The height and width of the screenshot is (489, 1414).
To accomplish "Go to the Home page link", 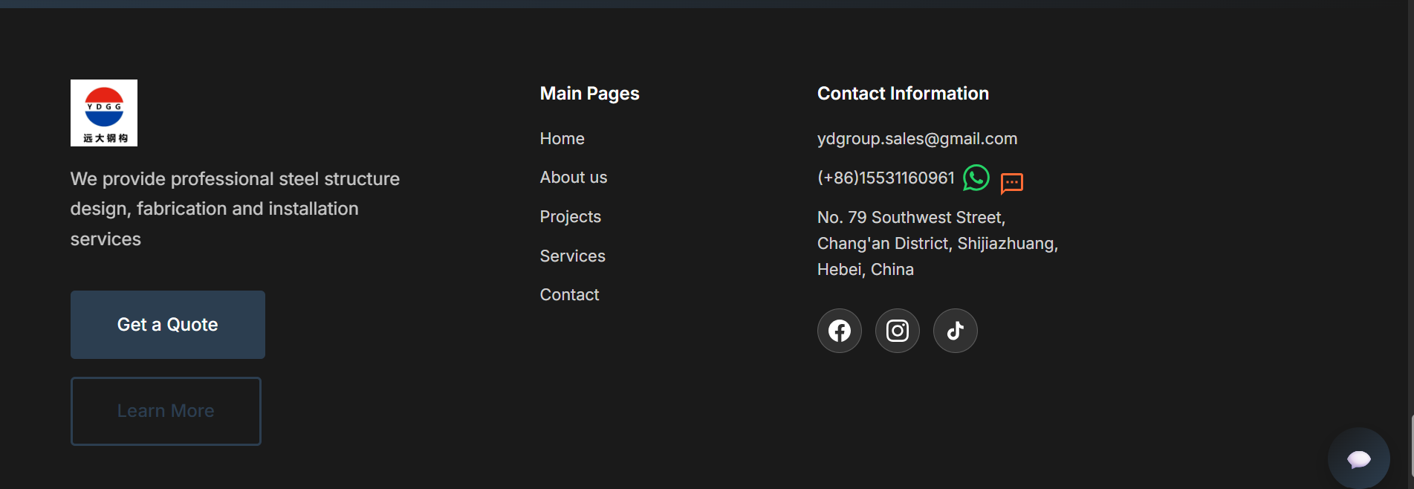I will tap(562, 139).
